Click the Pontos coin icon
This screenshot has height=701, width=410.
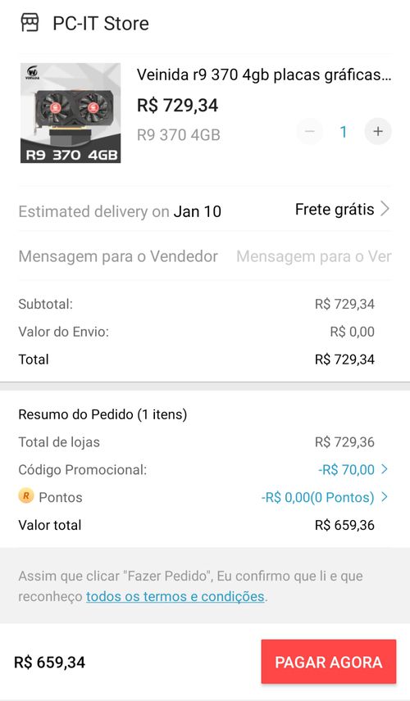click(26, 496)
